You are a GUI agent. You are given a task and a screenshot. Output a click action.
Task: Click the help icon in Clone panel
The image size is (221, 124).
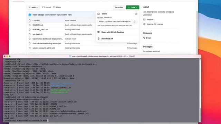136,14
